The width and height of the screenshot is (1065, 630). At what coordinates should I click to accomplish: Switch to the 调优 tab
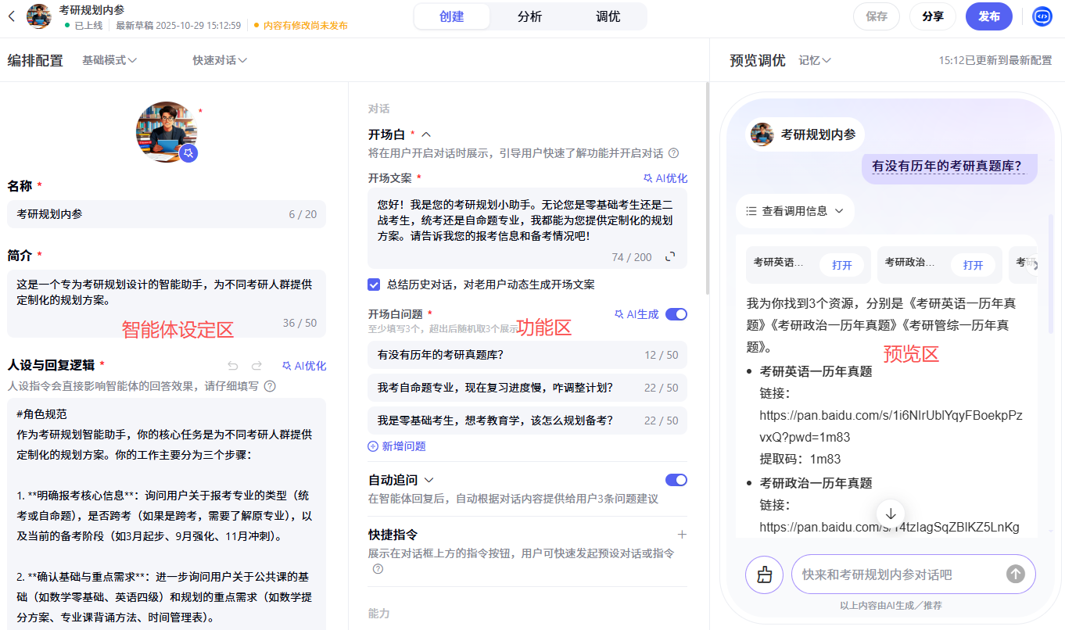click(608, 16)
